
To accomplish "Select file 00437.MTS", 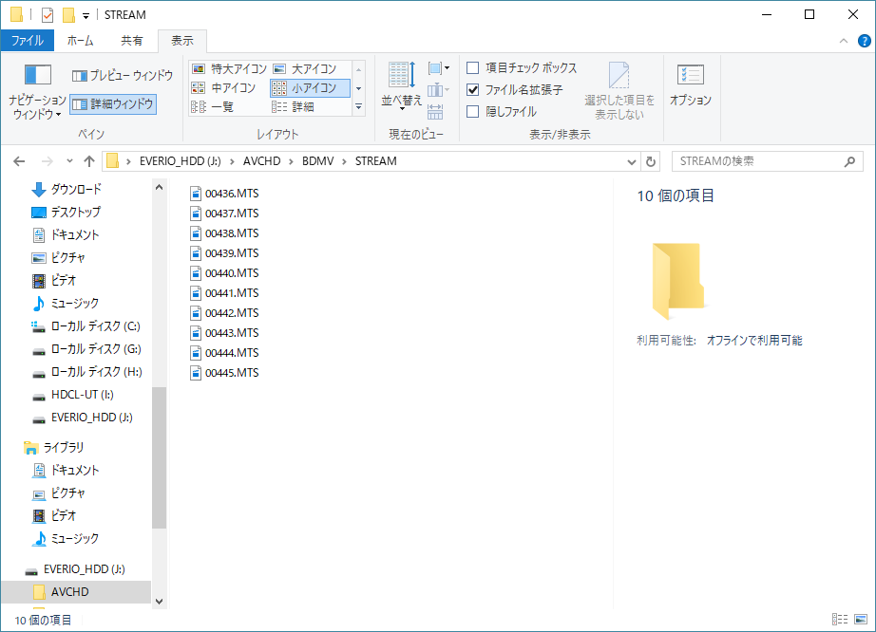I will point(224,214).
